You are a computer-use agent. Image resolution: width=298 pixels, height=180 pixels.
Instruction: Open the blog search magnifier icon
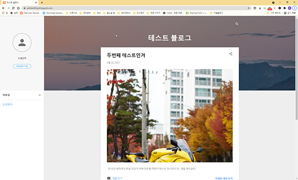(x=237, y=24)
